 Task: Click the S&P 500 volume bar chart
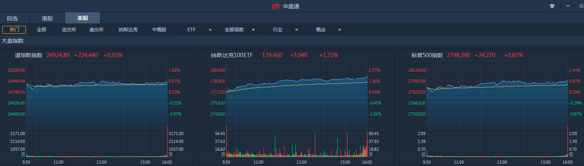497,141
